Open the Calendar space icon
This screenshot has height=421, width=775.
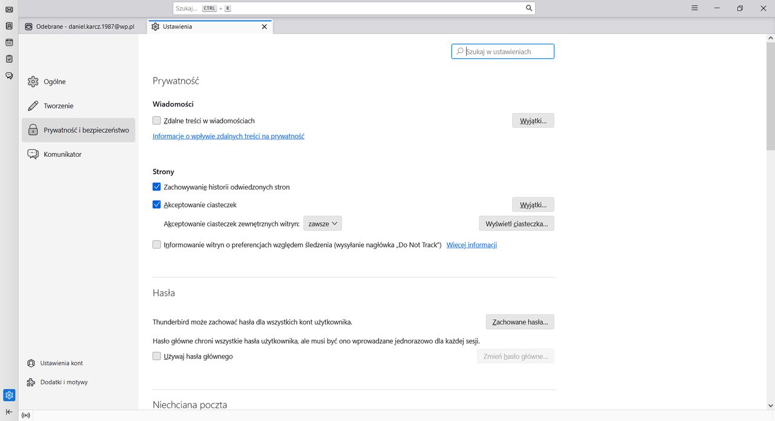coord(9,42)
